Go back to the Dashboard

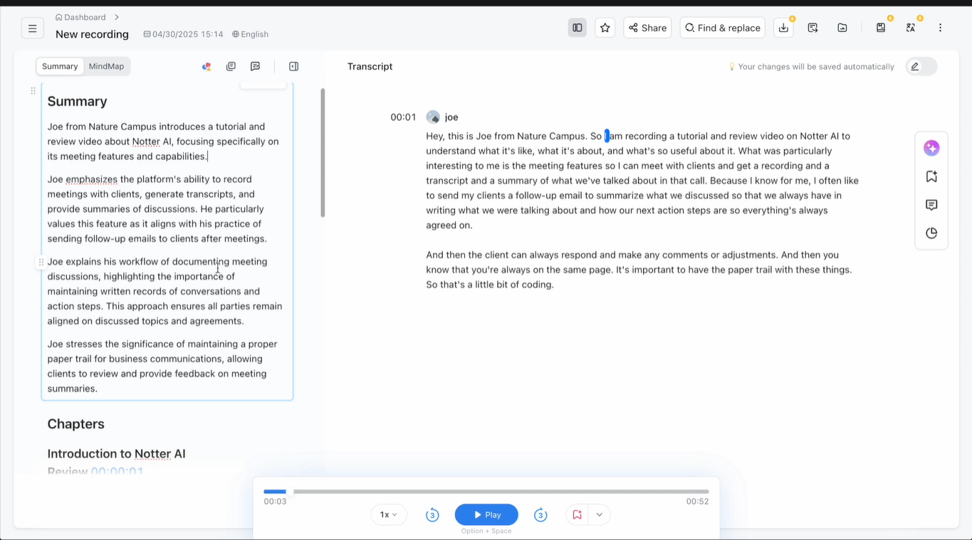click(x=80, y=16)
